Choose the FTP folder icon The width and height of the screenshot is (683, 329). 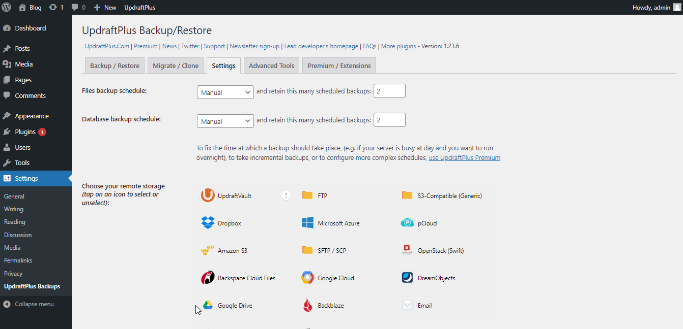307,195
